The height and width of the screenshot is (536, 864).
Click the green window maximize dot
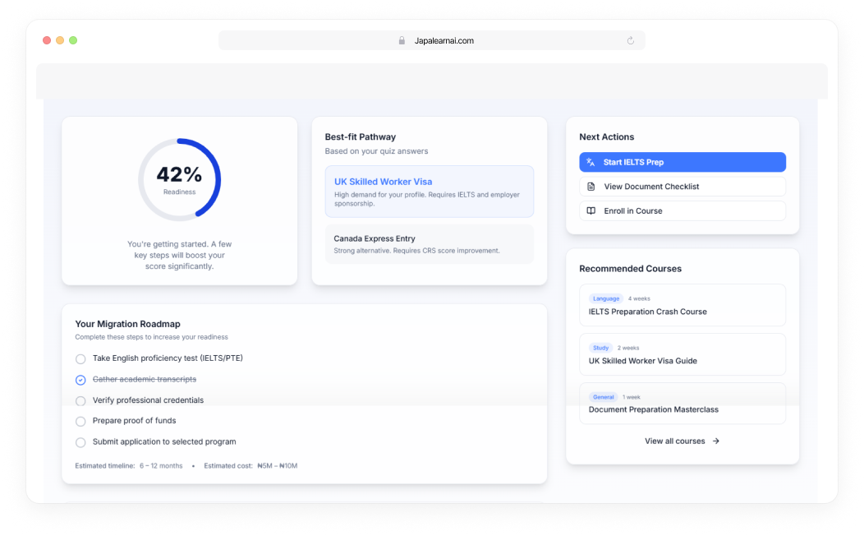tap(73, 40)
